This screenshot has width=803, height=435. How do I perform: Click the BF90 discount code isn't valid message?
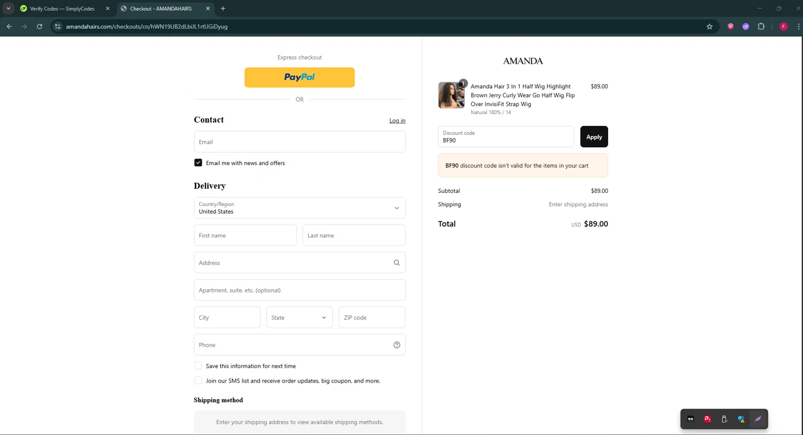(x=523, y=166)
